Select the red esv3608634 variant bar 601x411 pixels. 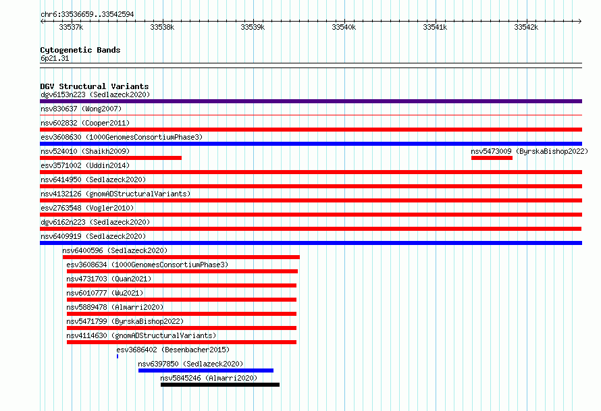[x=182, y=271]
